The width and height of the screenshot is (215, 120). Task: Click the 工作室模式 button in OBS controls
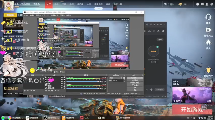(x=135, y=85)
